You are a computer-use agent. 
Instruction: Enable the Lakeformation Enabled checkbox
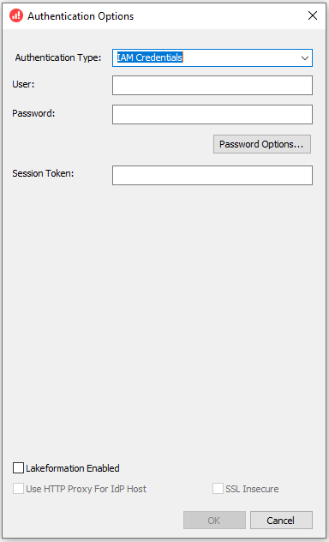[18, 468]
